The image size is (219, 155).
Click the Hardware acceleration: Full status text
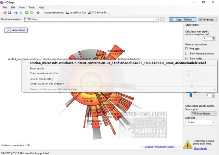(15, 145)
